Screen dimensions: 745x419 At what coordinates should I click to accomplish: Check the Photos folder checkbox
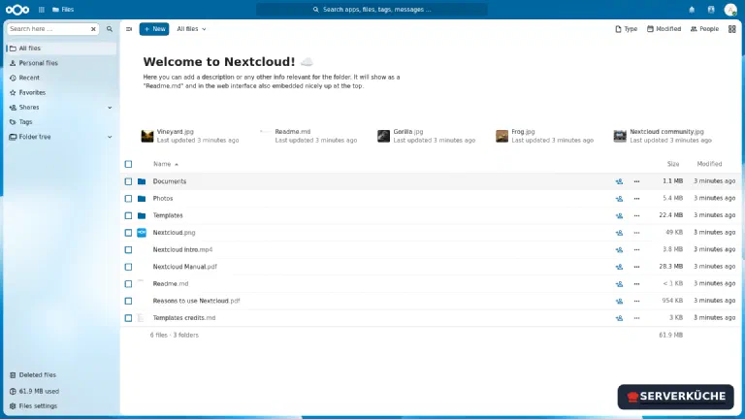click(128, 199)
